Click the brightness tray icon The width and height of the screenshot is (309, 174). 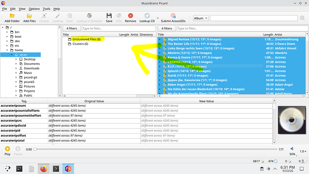(x=269, y=169)
